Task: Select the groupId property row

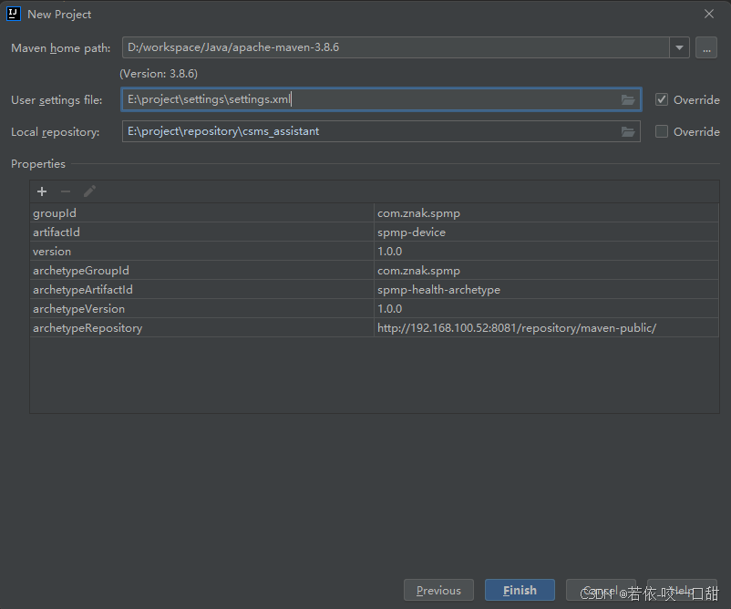Action: [x=201, y=213]
